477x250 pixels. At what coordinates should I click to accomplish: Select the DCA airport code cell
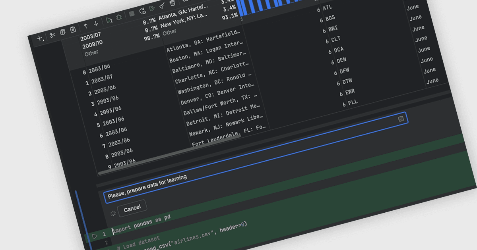(x=339, y=50)
